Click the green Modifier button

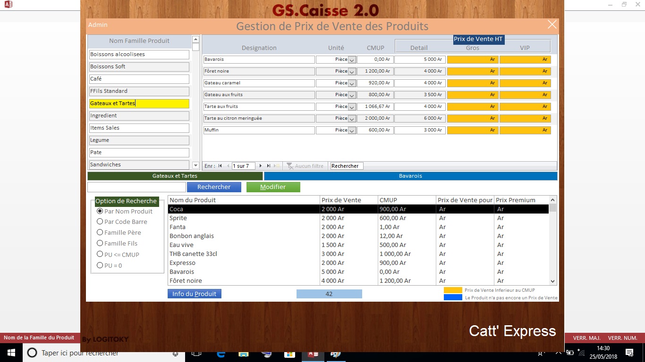tap(273, 187)
